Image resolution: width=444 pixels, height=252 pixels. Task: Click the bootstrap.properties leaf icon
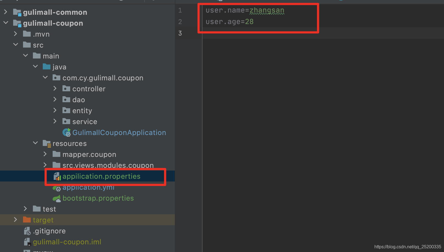click(x=57, y=199)
